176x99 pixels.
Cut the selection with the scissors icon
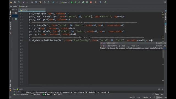tap(32, 2)
